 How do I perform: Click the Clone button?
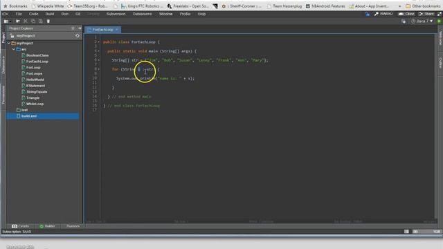406,14
